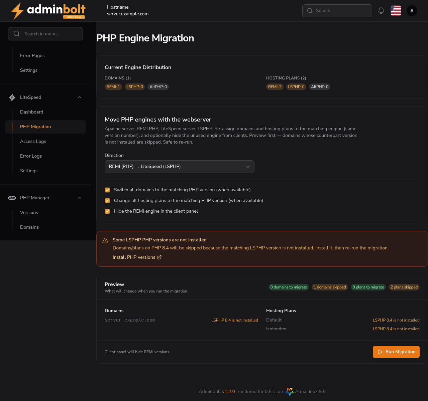The image size is (428, 401).
Task: Change language via the US flag
Action: [x=396, y=11]
